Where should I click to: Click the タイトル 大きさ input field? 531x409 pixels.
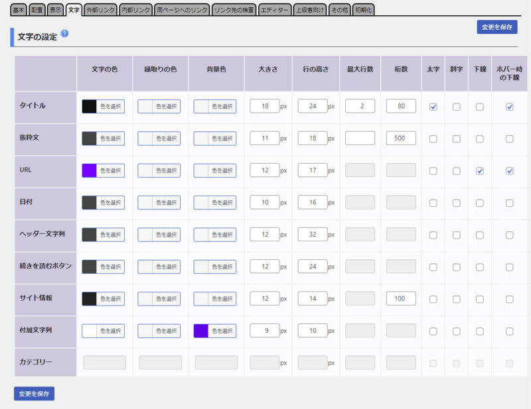pyautogui.click(x=264, y=107)
